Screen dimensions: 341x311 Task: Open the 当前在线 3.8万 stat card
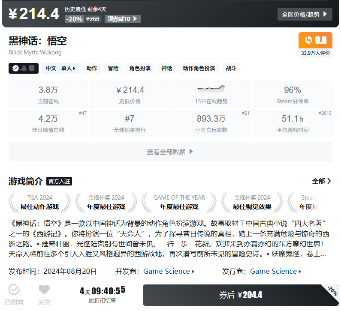point(48,95)
